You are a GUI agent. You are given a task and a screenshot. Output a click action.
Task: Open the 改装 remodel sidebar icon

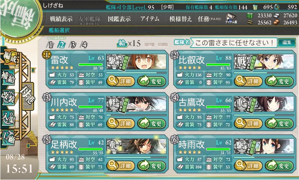(x=8, y=97)
